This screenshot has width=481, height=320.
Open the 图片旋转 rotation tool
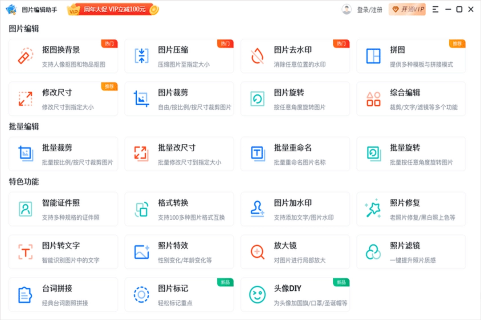[295, 99]
